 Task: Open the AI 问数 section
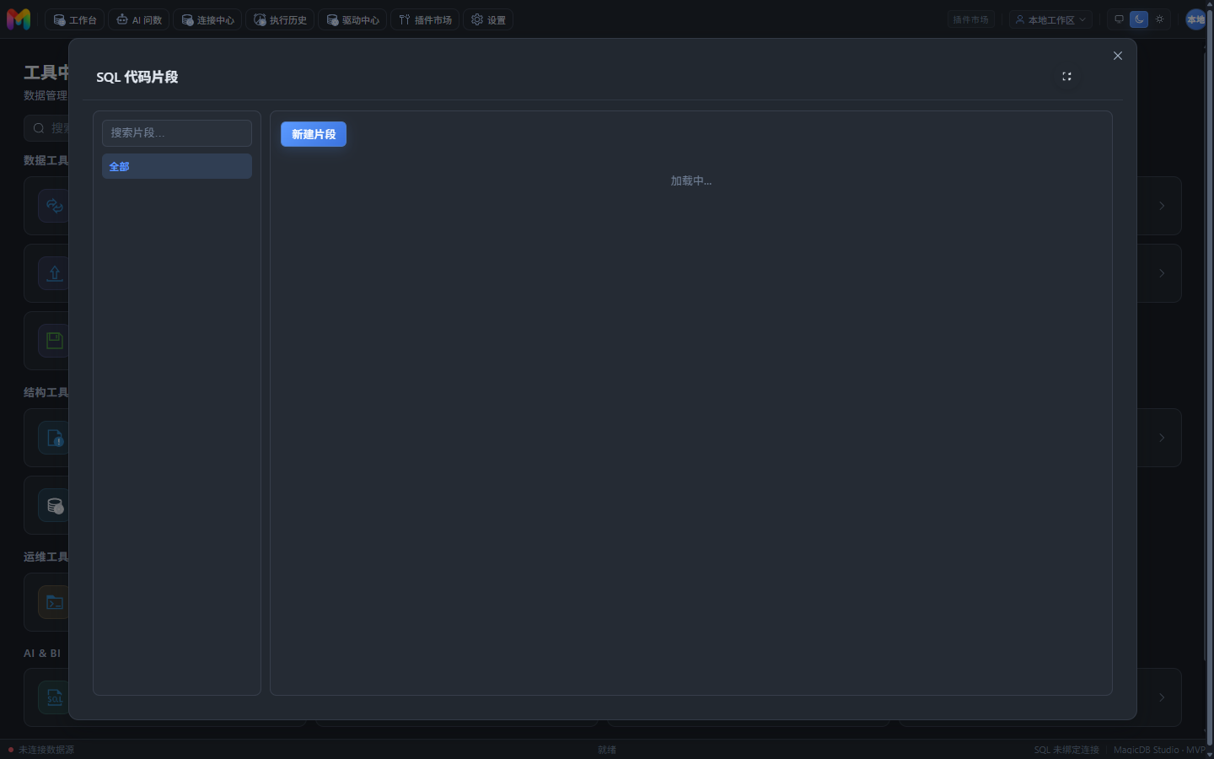pyautogui.click(x=139, y=19)
